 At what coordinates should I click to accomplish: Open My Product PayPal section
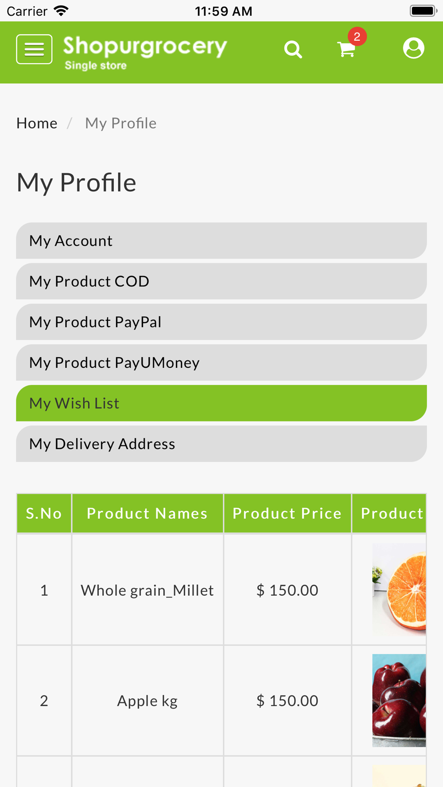click(x=221, y=322)
